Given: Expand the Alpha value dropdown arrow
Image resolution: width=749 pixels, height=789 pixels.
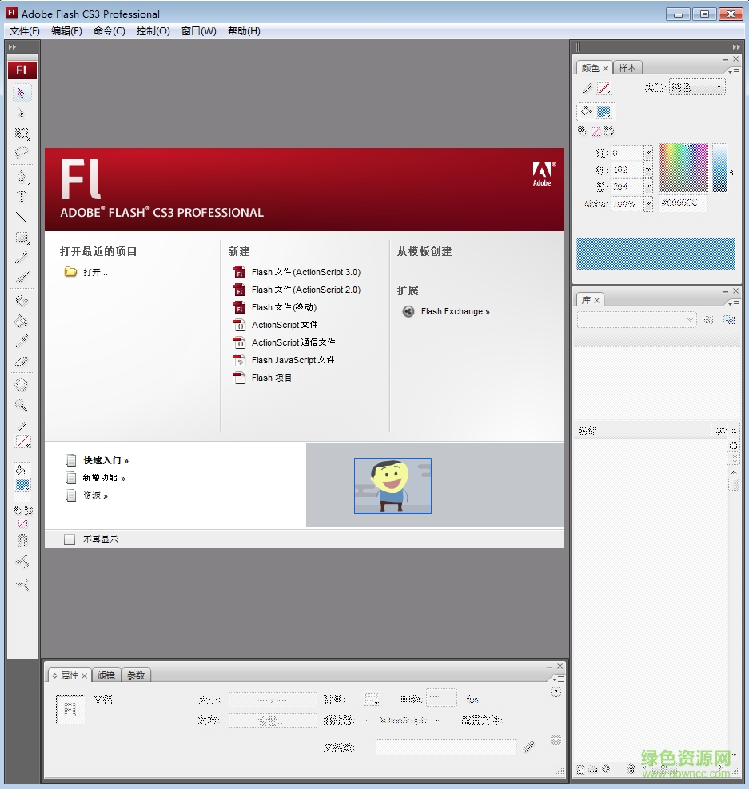Looking at the screenshot, I should point(648,203).
